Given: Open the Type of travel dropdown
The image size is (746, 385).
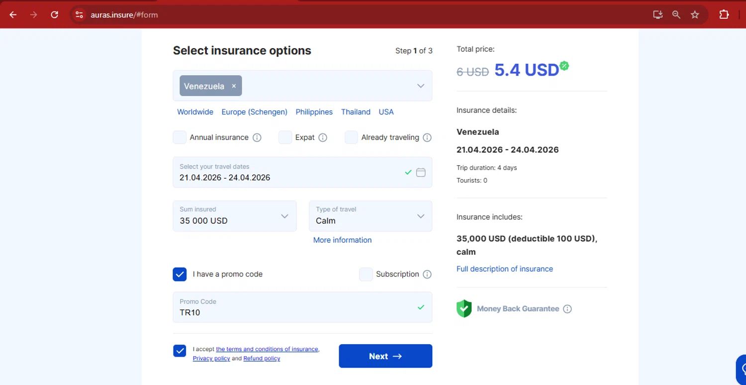Looking at the screenshot, I should coord(371,216).
